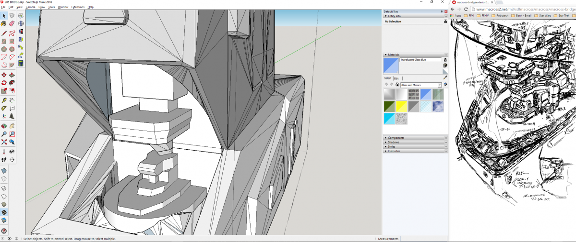Open the Draw menu
Viewport: 576px width, 242px height.
click(42, 7)
